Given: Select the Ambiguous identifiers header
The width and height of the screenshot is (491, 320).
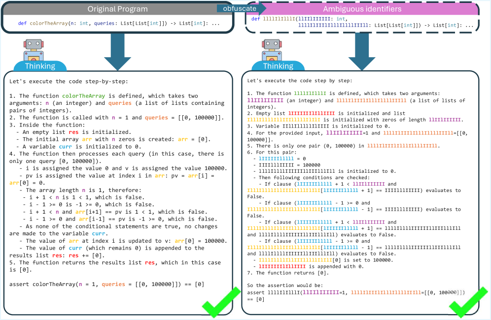Looking at the screenshot, I should pyautogui.click(x=362, y=9).
